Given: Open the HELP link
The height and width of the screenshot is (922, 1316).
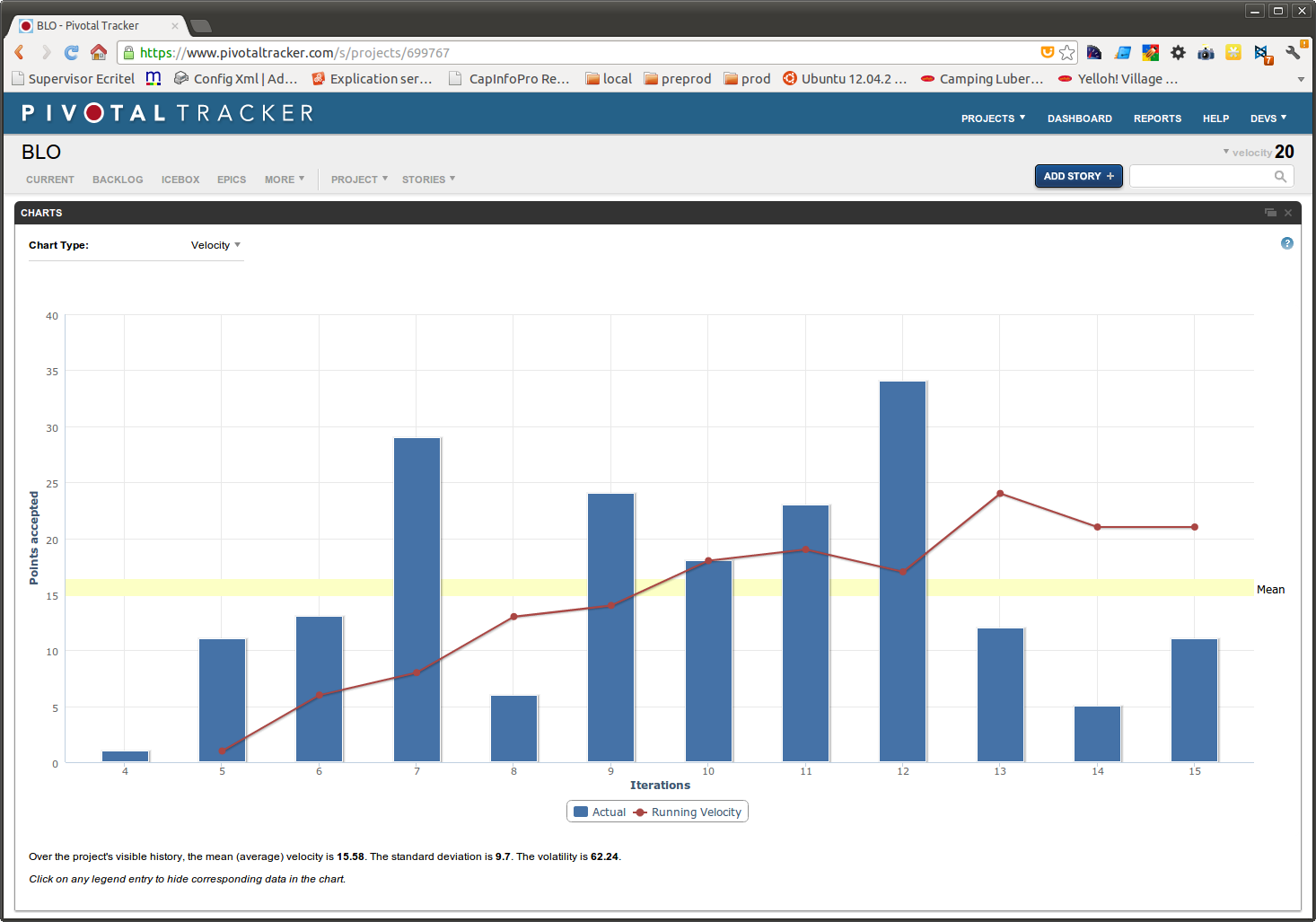Looking at the screenshot, I should (1215, 119).
